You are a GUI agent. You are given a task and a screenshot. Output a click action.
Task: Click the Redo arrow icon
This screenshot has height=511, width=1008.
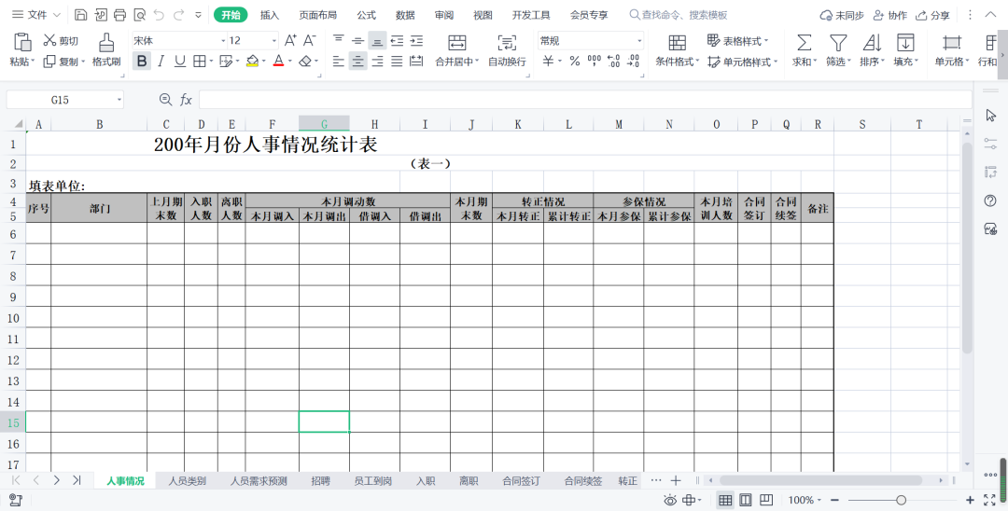[x=178, y=15]
